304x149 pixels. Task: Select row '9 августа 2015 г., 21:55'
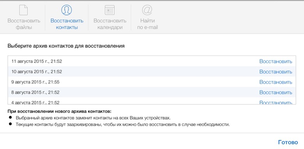[x=152, y=82]
